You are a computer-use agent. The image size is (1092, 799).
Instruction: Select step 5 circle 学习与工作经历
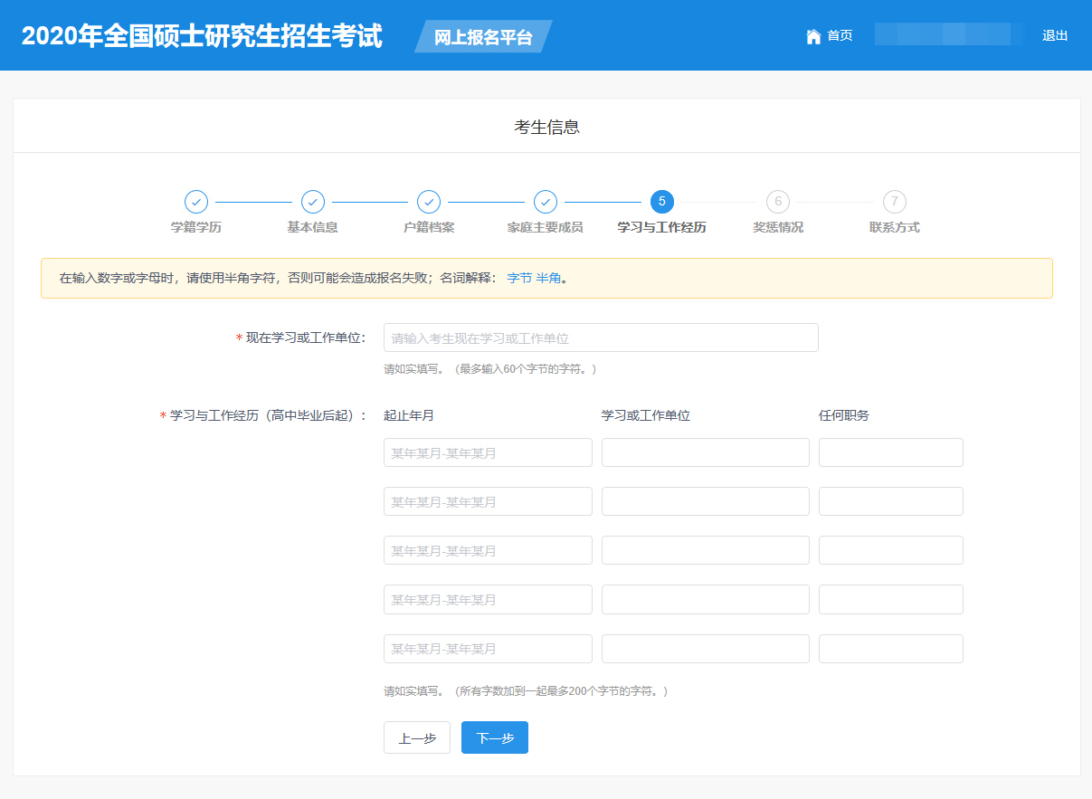662,202
